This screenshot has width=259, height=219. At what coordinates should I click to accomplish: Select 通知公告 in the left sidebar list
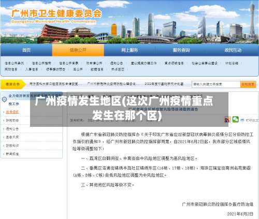pyautogui.click(x=12, y=129)
